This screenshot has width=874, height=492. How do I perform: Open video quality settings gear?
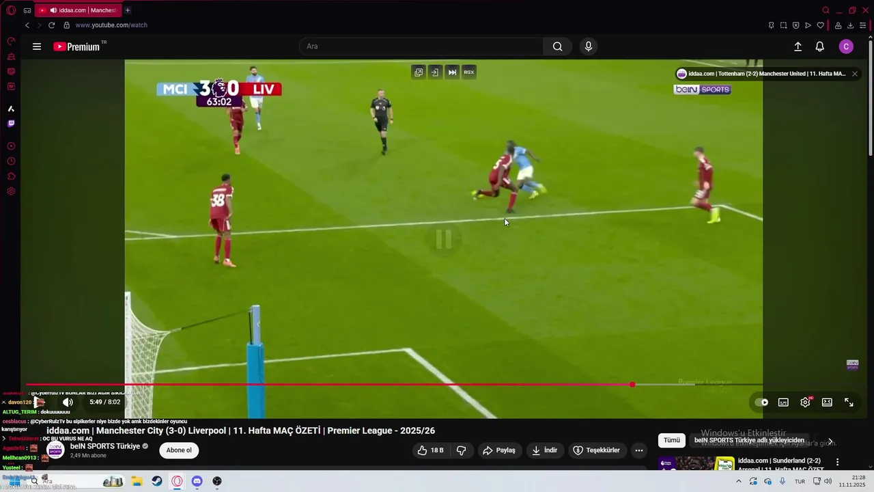pyautogui.click(x=805, y=402)
